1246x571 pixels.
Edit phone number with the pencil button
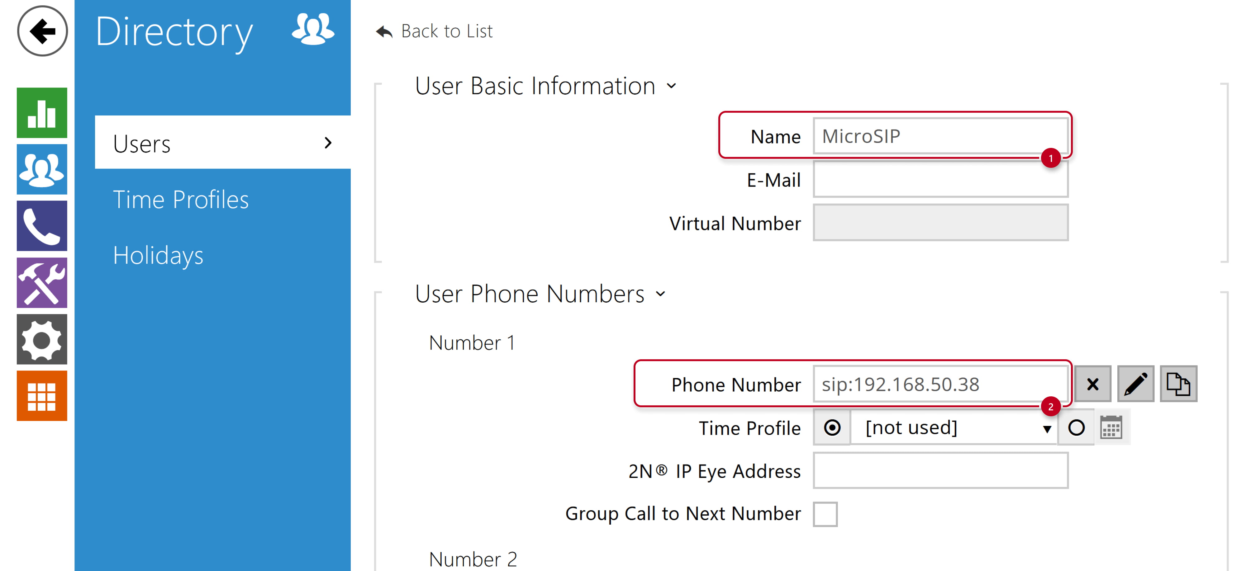tap(1136, 384)
